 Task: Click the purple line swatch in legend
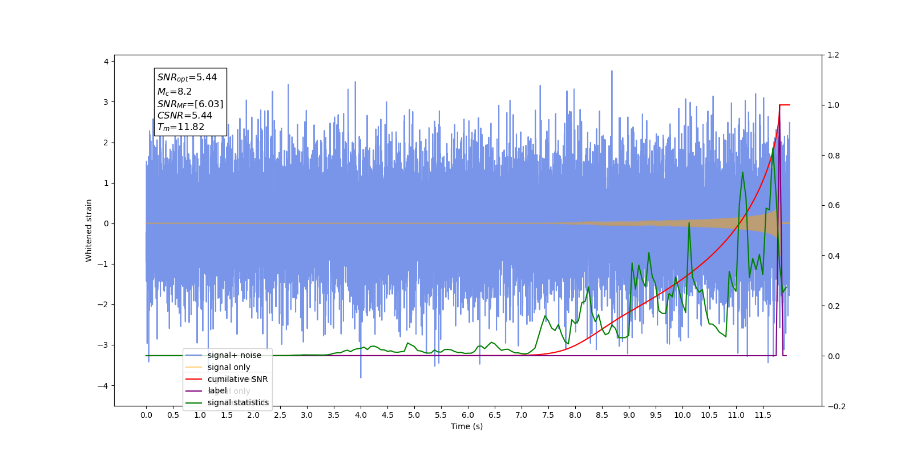(x=194, y=391)
